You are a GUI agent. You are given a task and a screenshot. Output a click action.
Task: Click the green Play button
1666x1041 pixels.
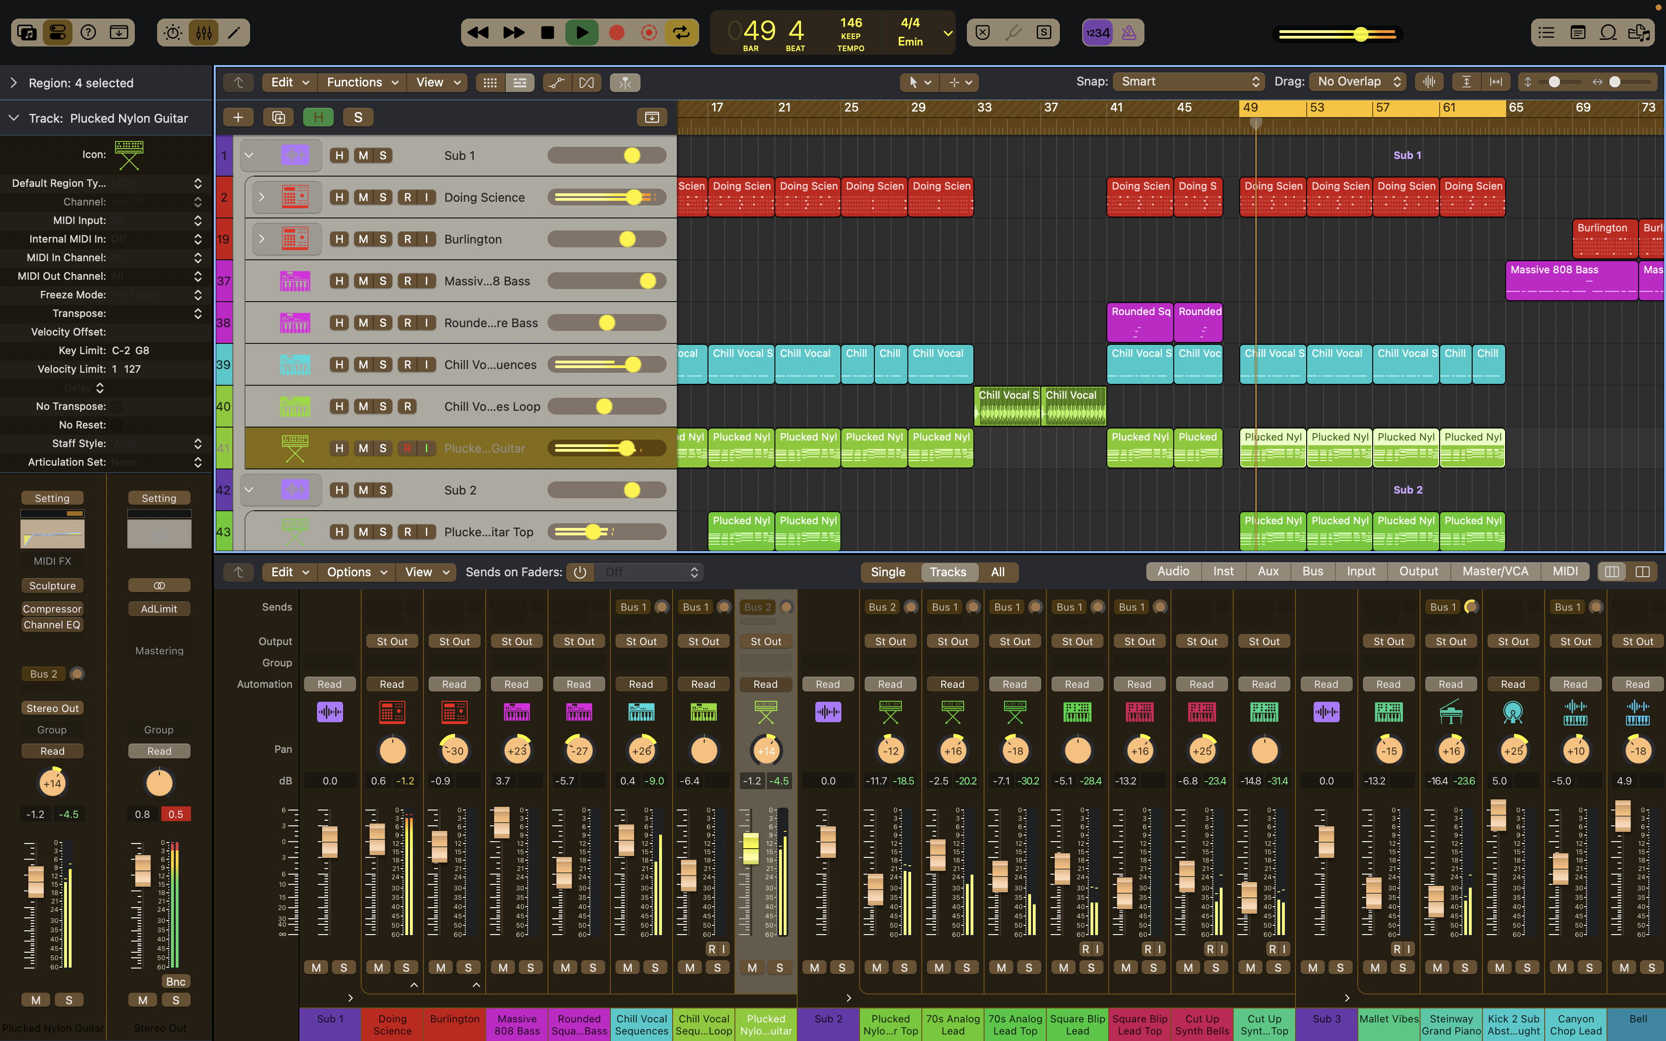[582, 33]
